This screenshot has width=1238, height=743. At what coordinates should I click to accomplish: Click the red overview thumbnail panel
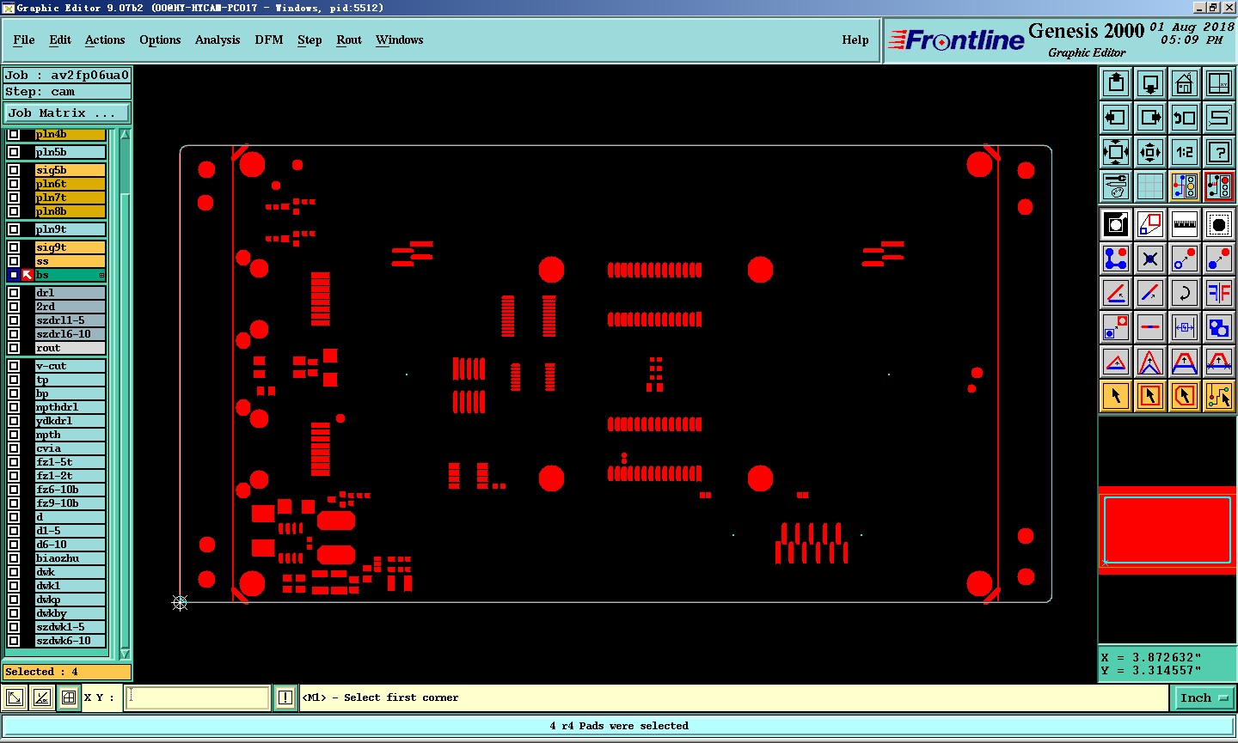click(1168, 530)
